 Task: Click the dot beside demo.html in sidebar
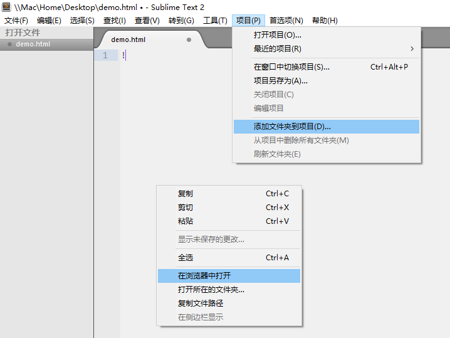[9, 45]
